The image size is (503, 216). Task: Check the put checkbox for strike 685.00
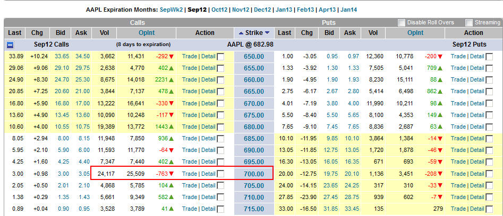tap(489, 139)
